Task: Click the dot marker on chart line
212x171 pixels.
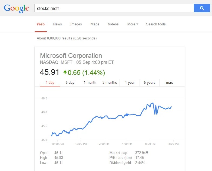Action: point(127,115)
